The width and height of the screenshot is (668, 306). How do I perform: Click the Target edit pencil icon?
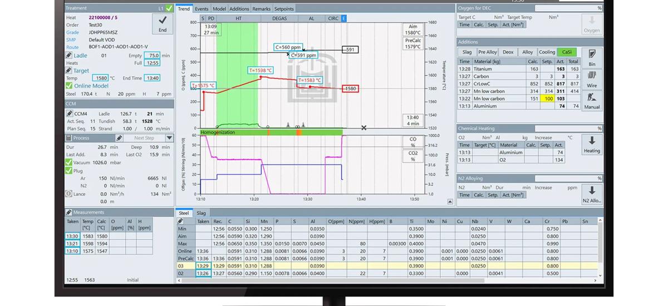pos(69,71)
